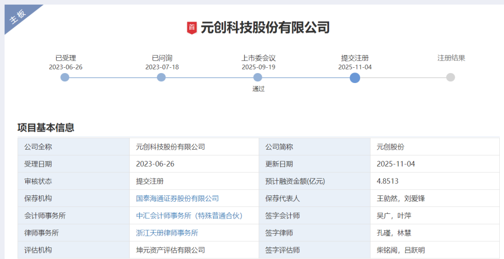Click the 保荐机构 label cell
Screen dimensions: 504x259
point(73,198)
